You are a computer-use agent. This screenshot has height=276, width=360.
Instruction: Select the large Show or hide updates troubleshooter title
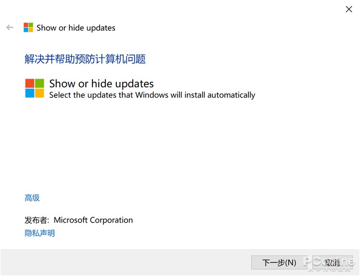pos(101,83)
